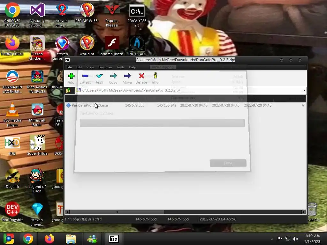The image size is (327, 245).
Task: Click the Info toolbar icon
Action: [155, 78]
